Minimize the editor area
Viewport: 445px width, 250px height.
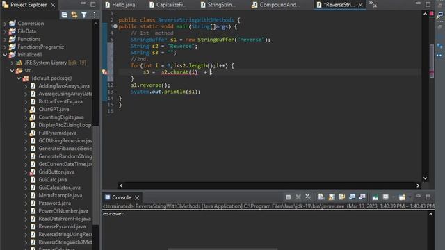418,3
